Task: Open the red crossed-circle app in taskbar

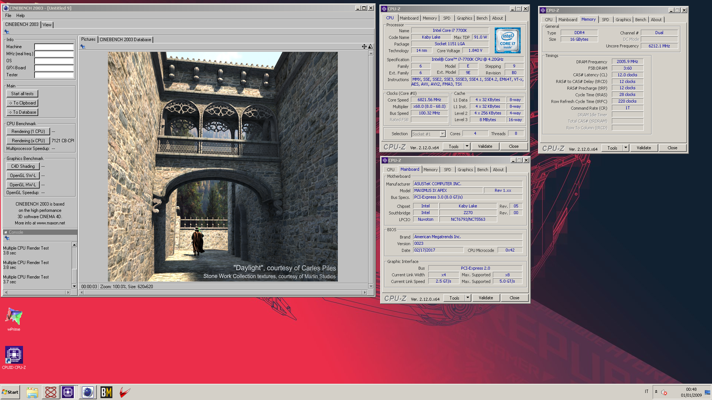Action: point(51,392)
